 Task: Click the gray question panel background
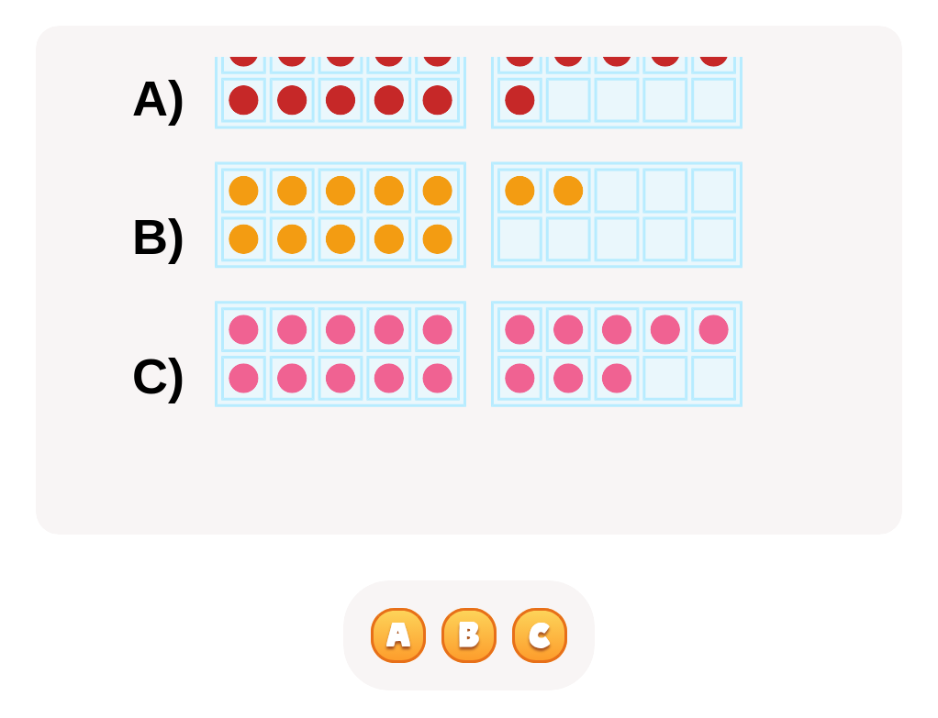click(x=468, y=477)
